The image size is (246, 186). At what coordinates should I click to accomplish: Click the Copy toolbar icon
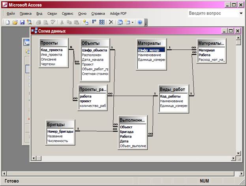click(69, 22)
